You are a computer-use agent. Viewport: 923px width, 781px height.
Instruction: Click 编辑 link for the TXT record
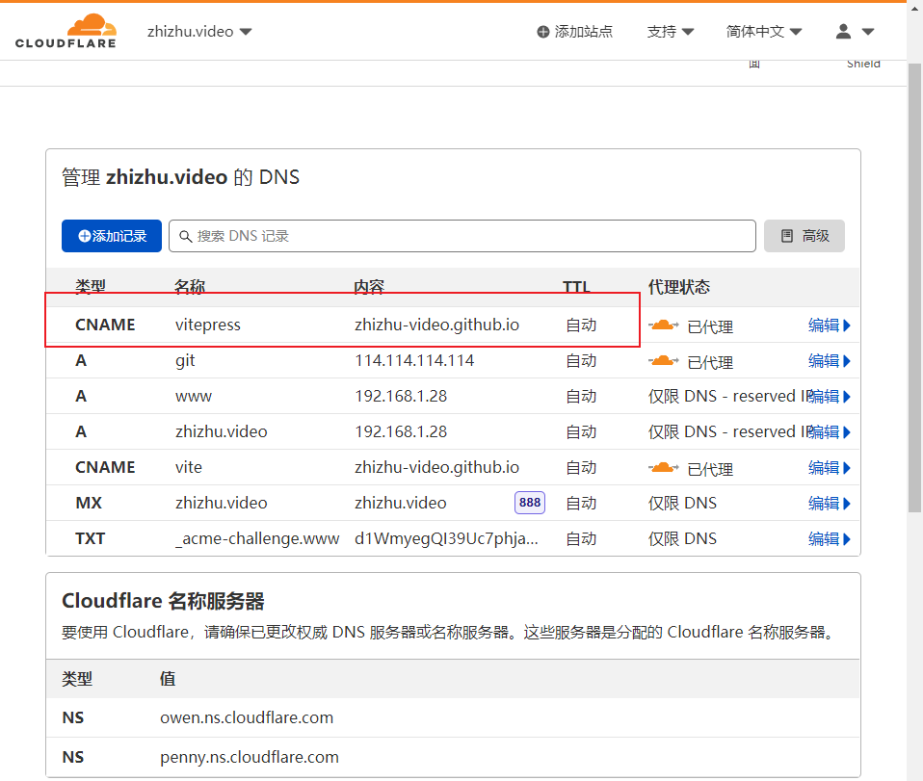click(x=824, y=538)
